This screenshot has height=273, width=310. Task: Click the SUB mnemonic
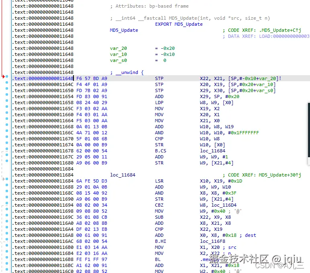pyautogui.click(x=159, y=217)
